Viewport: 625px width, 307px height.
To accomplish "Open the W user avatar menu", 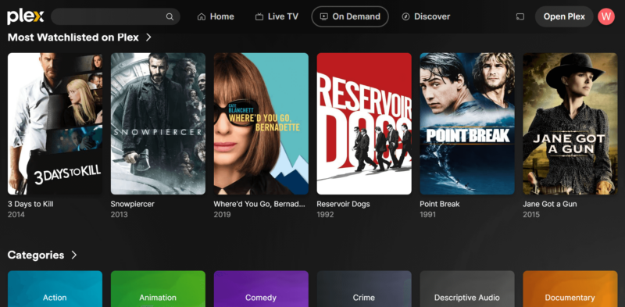I will pyautogui.click(x=606, y=16).
